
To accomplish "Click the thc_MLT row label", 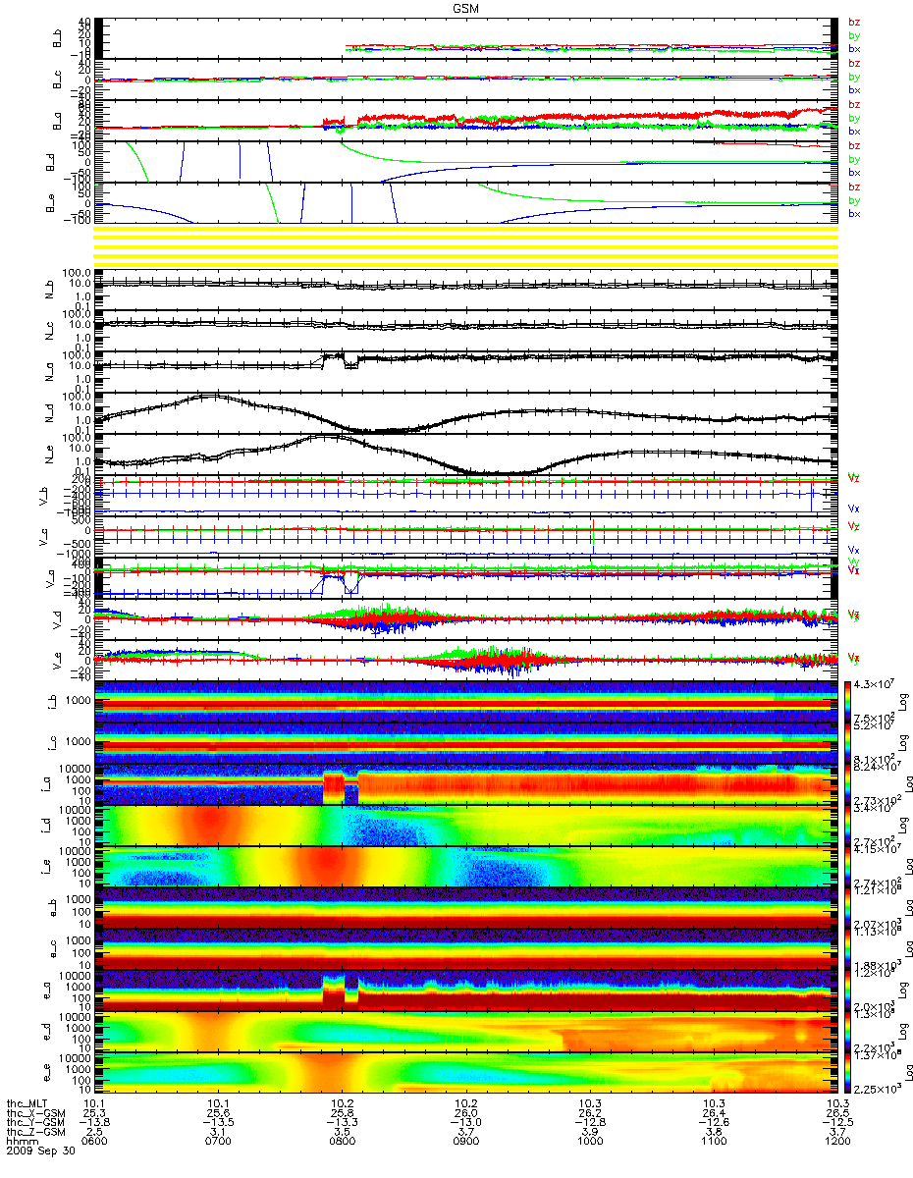I will [27, 1103].
